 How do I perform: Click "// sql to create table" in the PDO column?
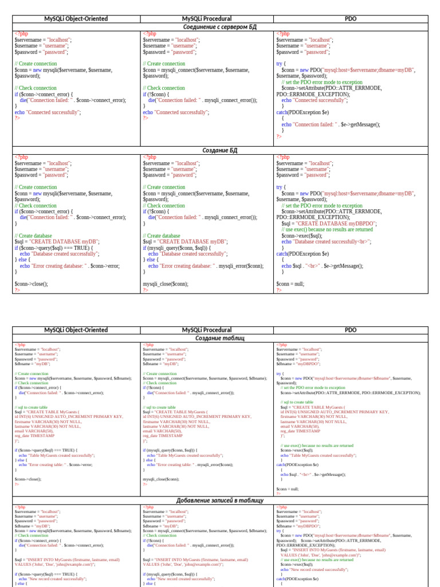pyautogui.click(x=297, y=402)
